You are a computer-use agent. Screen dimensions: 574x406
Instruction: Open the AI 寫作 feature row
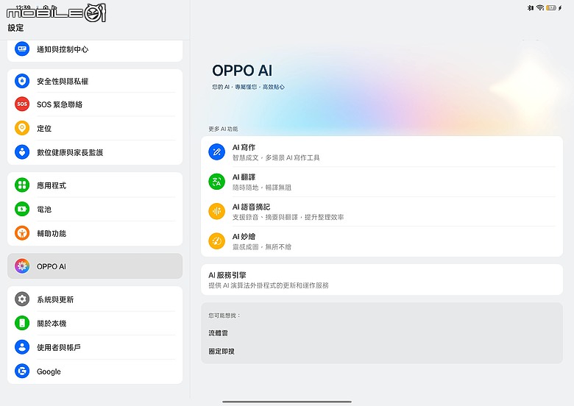point(382,152)
